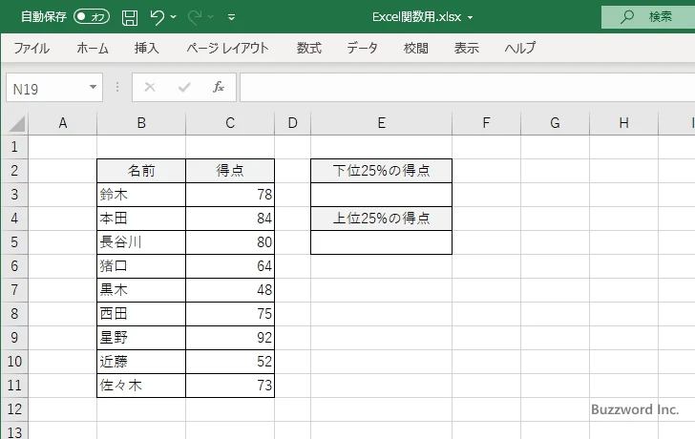Select row 1 header
Image resolution: width=695 pixels, height=439 pixels.
pyautogui.click(x=14, y=147)
